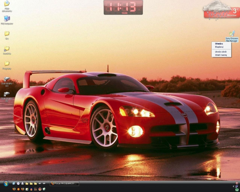Select the Mój komputer desktop icon
240x192 pixels.
tap(7, 19)
